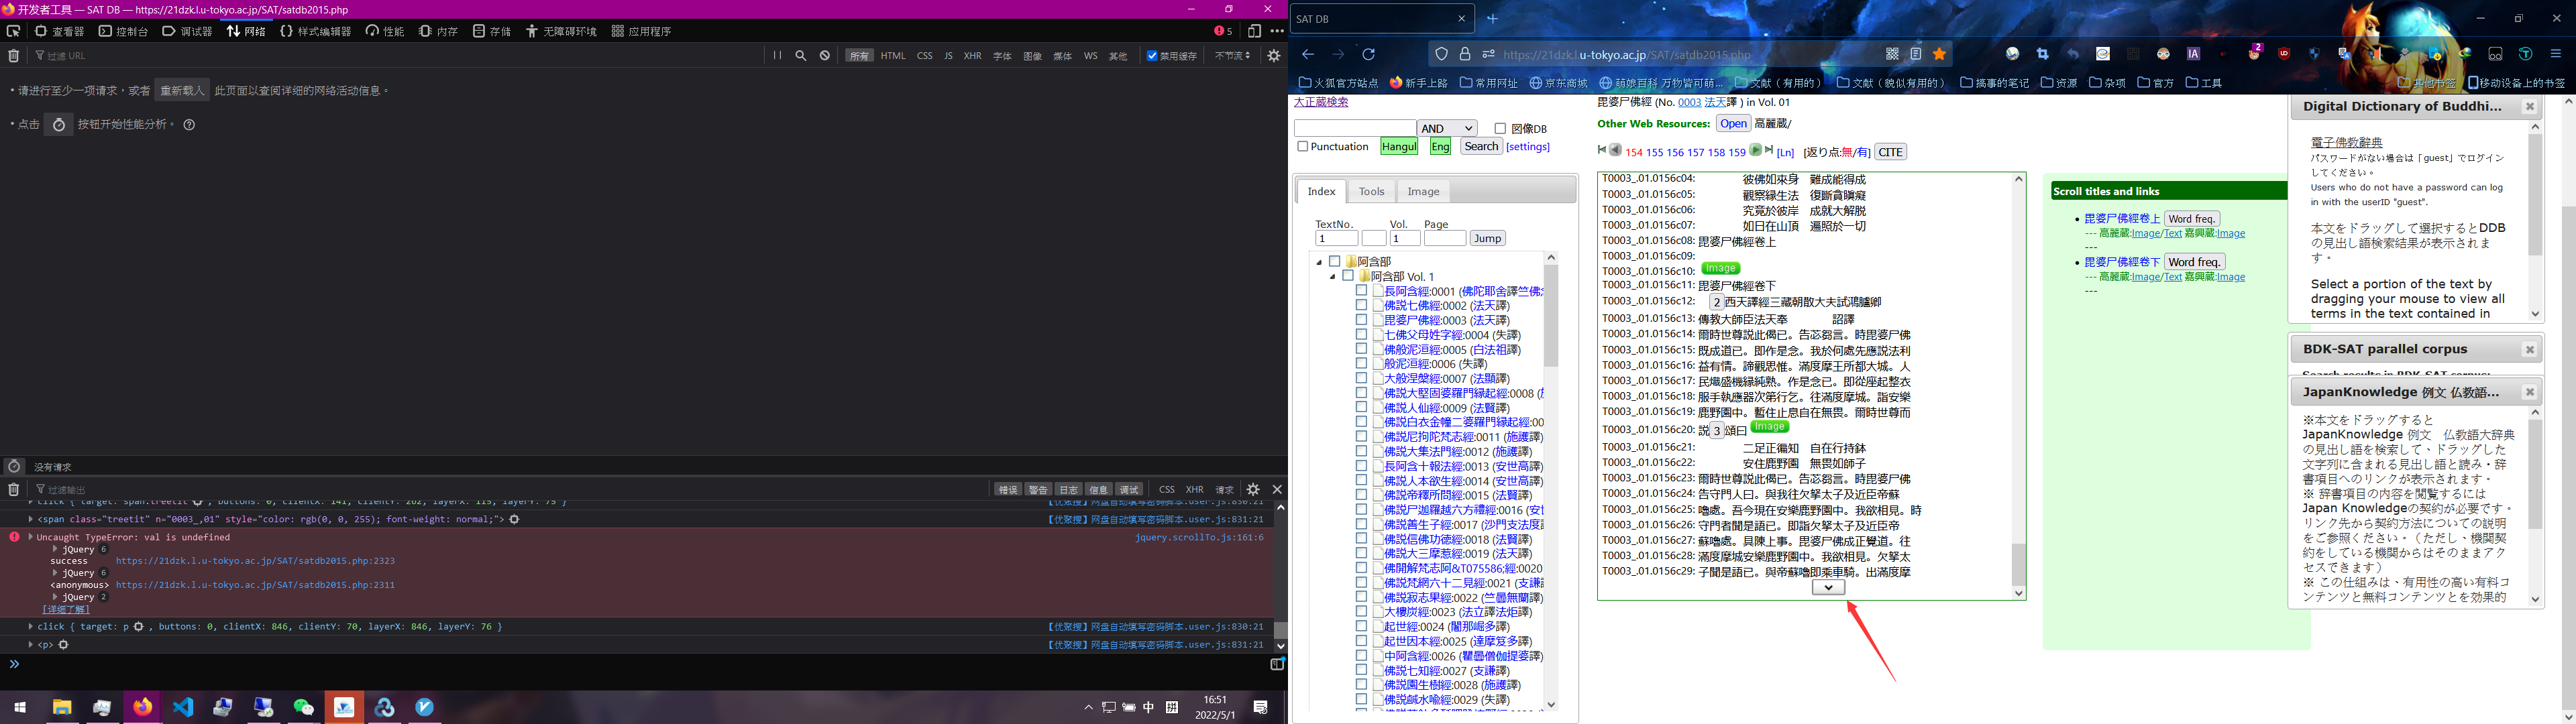Open the 不节流 throttling dropdown
2576x724 pixels.
1232,56
